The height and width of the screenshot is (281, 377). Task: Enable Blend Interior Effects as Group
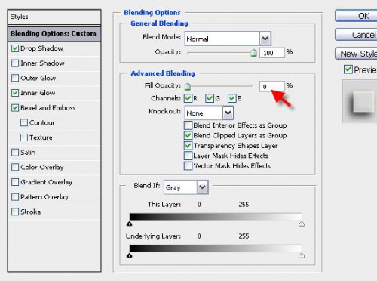click(x=188, y=125)
